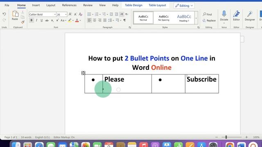Apply the No Spacing style
This screenshot has height=147, width=262.
pyautogui.click(x=164, y=18)
